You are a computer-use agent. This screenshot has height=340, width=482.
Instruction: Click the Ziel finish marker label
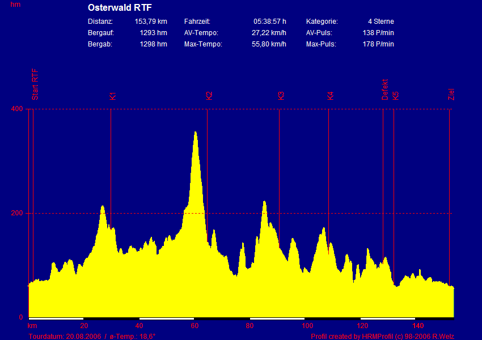(451, 95)
